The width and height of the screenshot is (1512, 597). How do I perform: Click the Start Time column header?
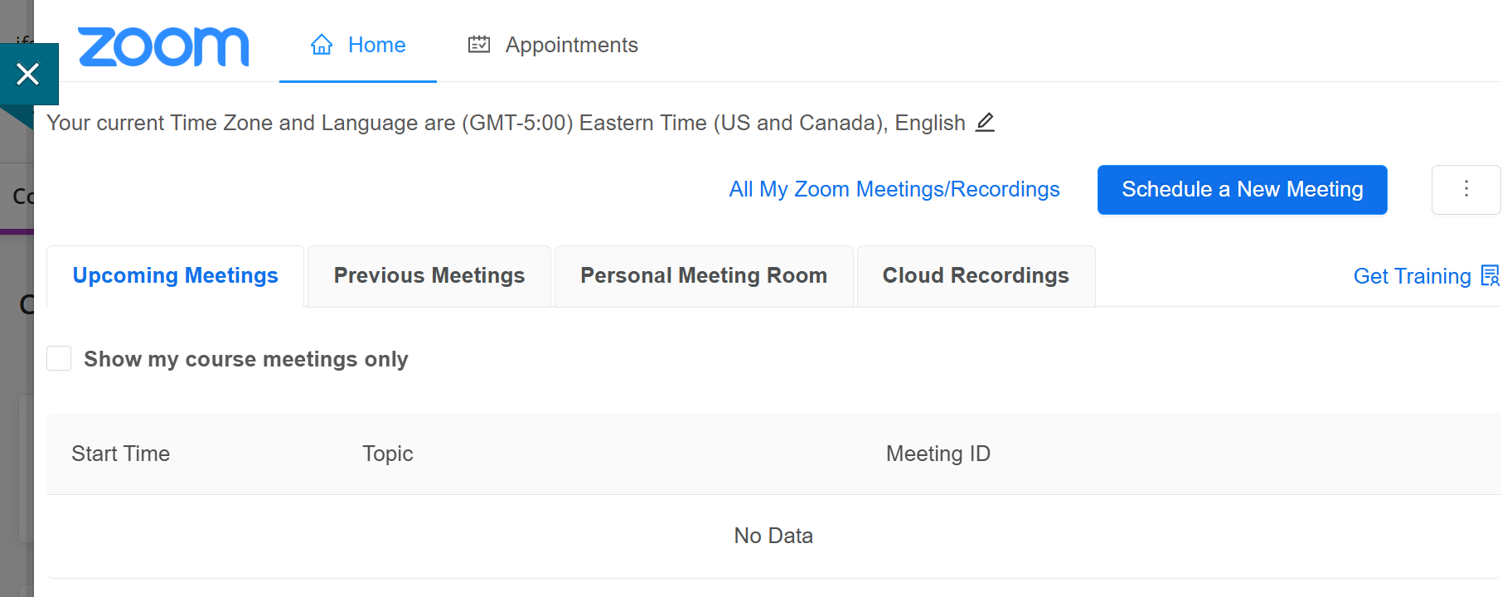120,454
